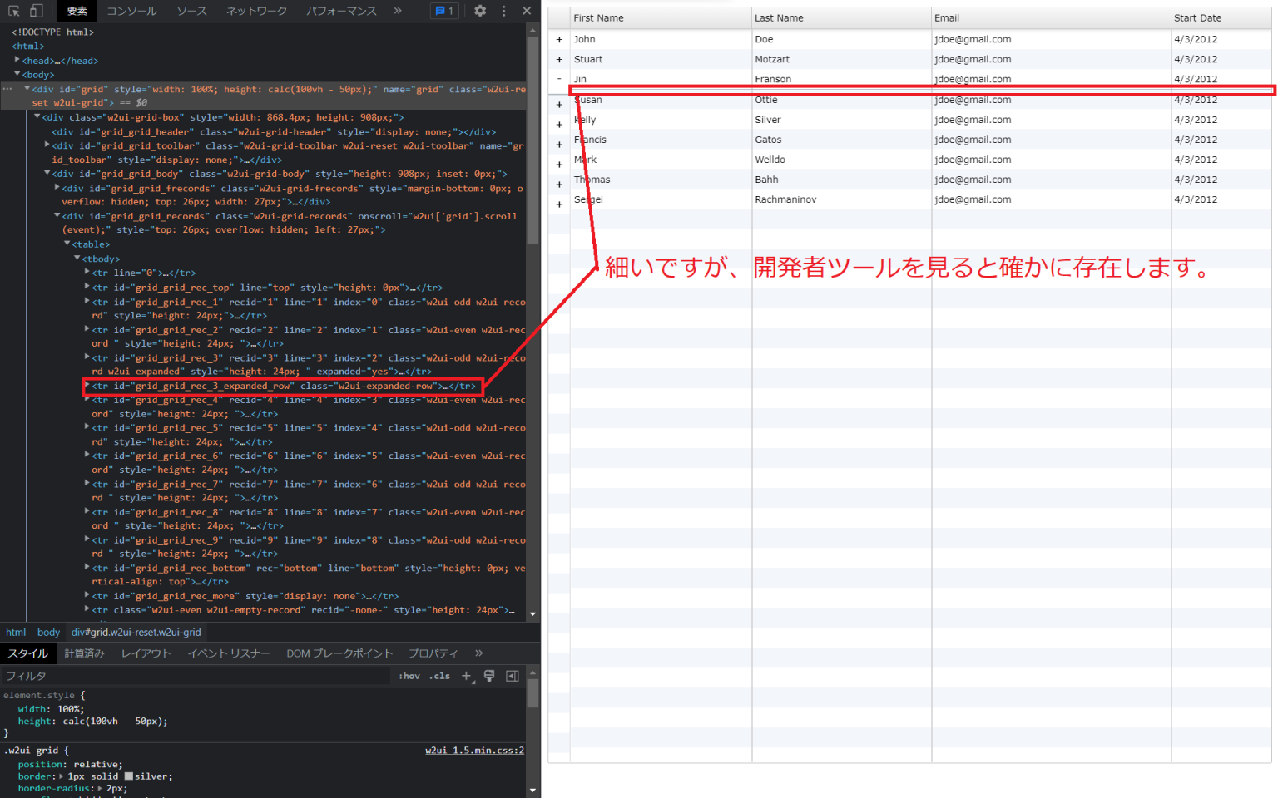Select div#grid.w2ui-reset.w2ui-grid in breadcrumb
The width and height of the screenshot is (1278, 798).
tap(136, 632)
